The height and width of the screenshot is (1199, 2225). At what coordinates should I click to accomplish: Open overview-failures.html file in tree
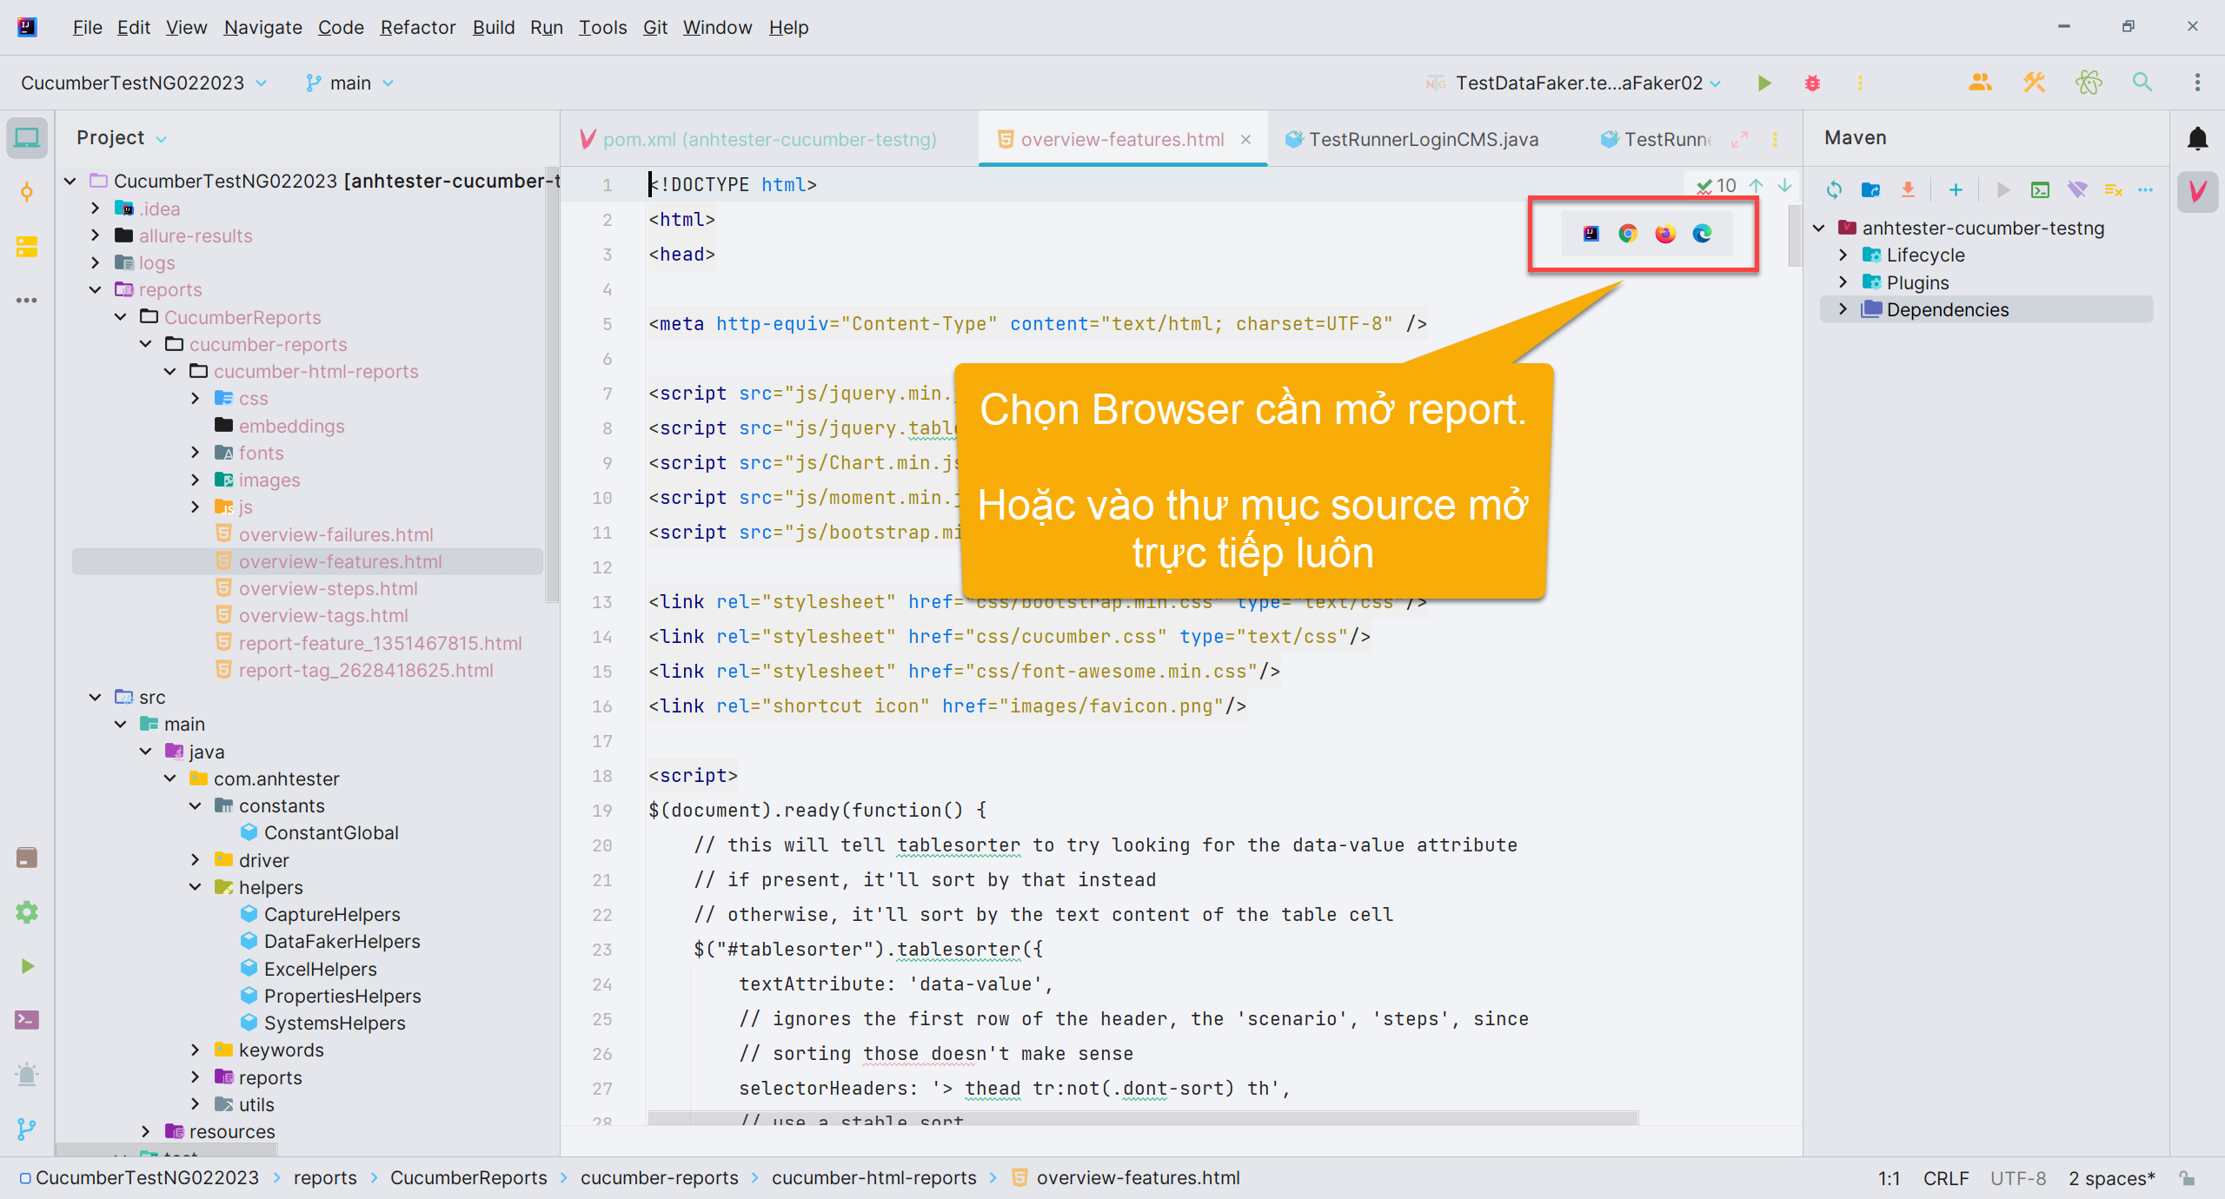click(x=335, y=534)
